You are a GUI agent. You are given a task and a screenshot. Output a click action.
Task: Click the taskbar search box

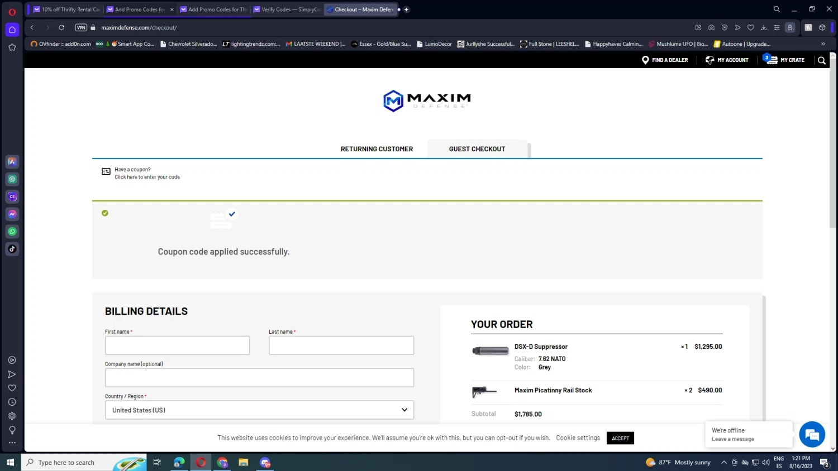coord(84,462)
